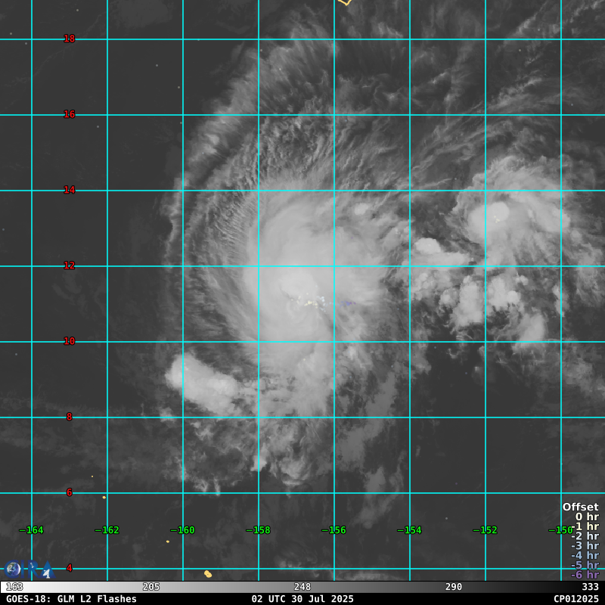Click the green longitude label -158
Screen dimensions: 605x605
[x=259, y=530]
